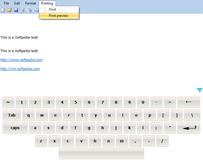203x160 pixels.
Task: Tap the d key
Action: [62, 128]
